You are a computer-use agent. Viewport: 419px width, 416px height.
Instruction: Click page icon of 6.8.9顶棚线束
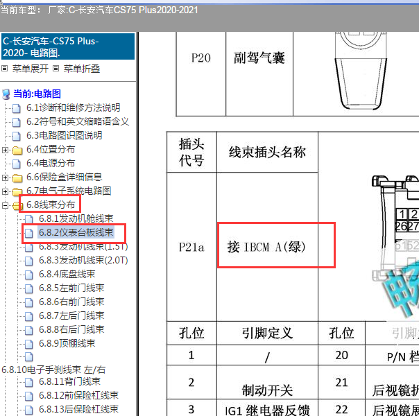[x=29, y=345]
